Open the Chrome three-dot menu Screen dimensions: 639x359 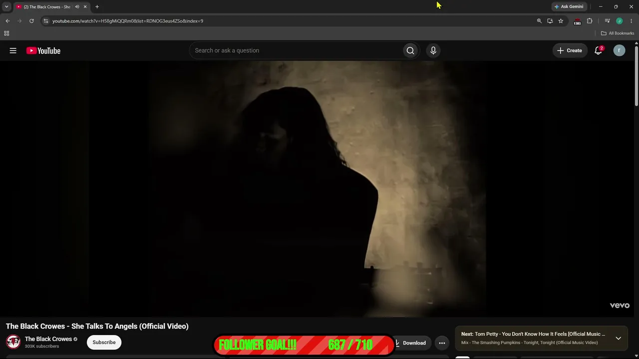coord(632,21)
